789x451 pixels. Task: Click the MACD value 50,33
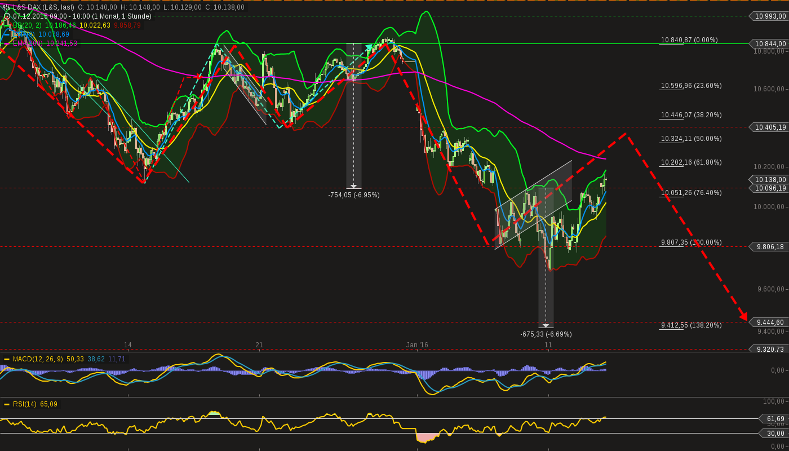(75, 359)
